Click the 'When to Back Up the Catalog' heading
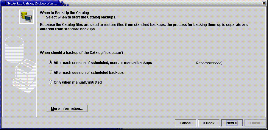Viewport: 268px width, 130px height. 64,13
